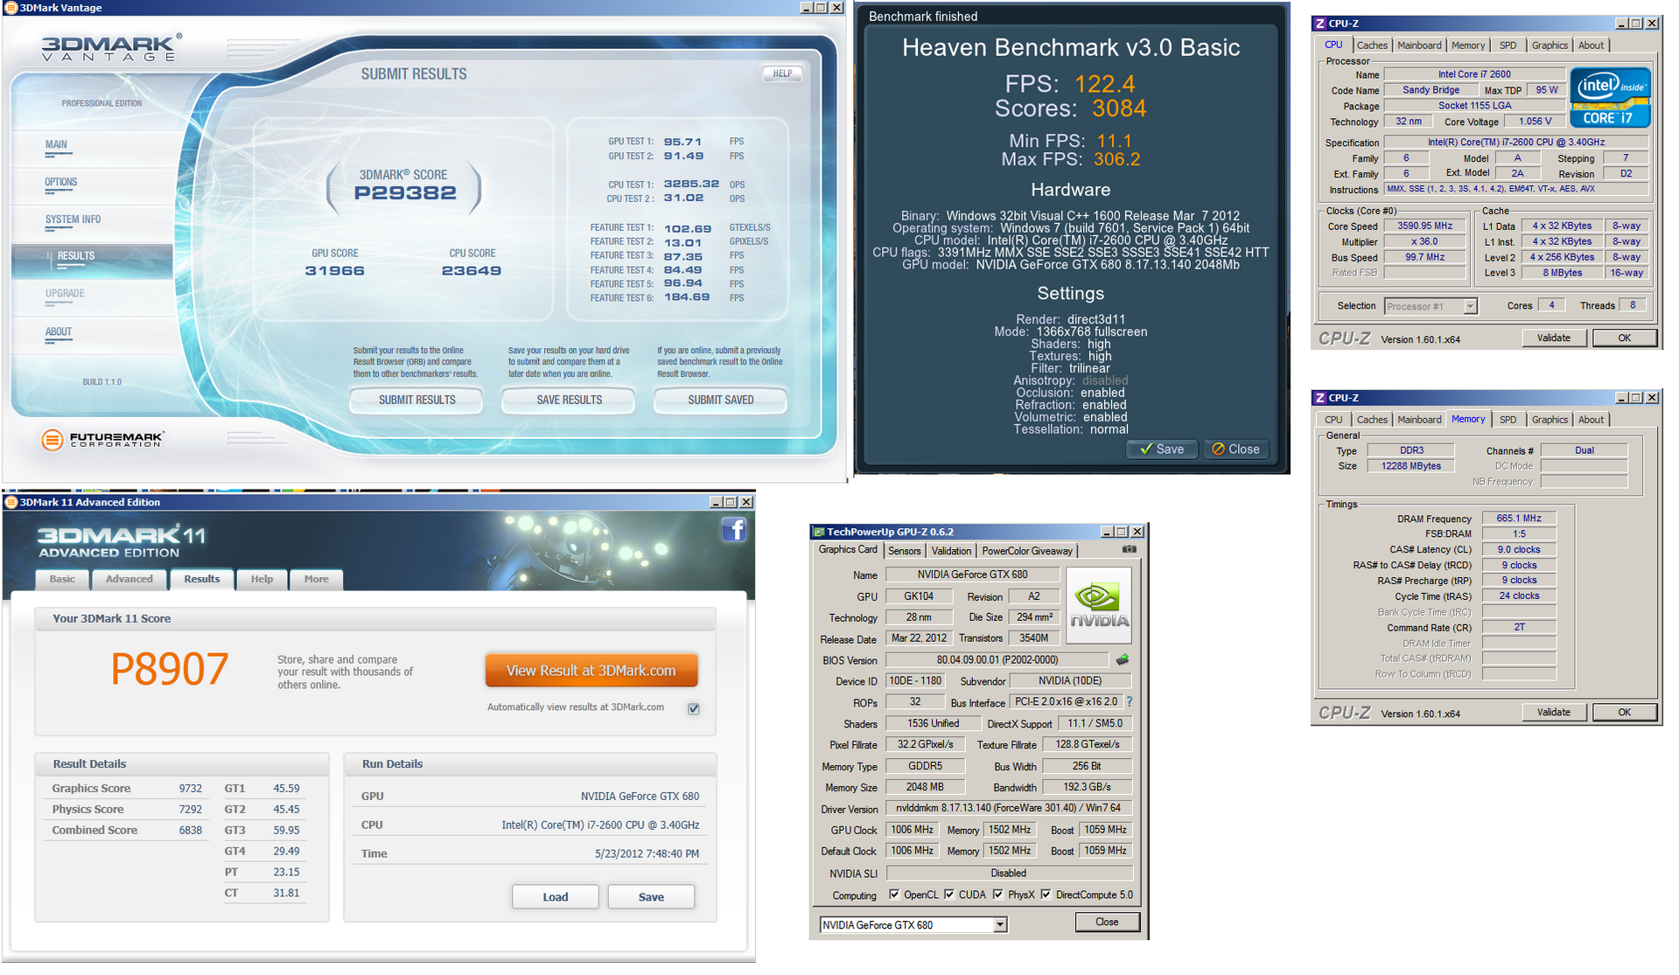Screen dimensions: 1679x975
Task: Click Save Results in 3DMark Vantage
Action: pyautogui.click(x=569, y=400)
